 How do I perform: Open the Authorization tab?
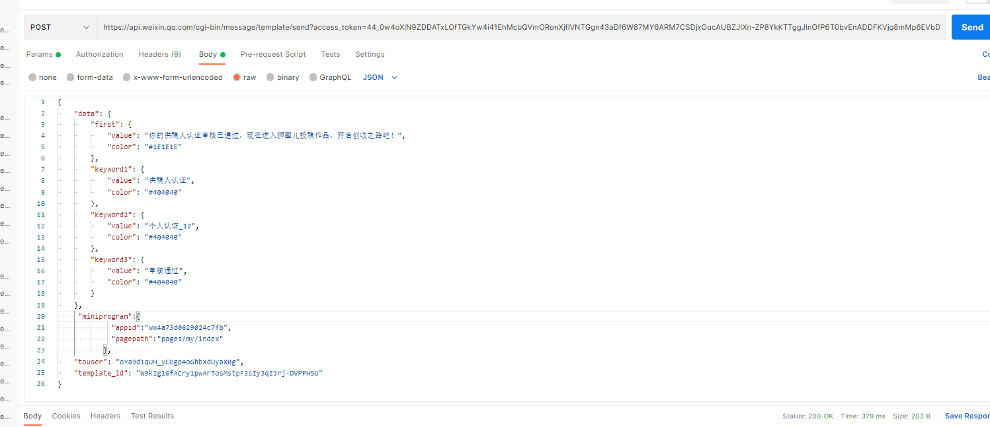pyautogui.click(x=100, y=54)
